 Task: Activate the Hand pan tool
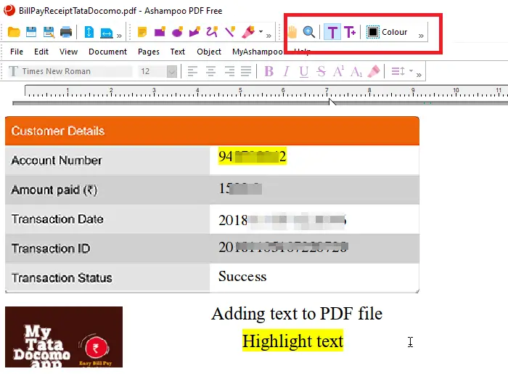(x=292, y=32)
